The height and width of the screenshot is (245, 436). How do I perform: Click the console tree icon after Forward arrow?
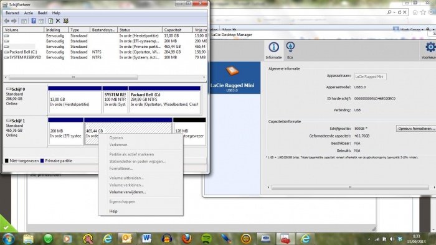point(24,21)
